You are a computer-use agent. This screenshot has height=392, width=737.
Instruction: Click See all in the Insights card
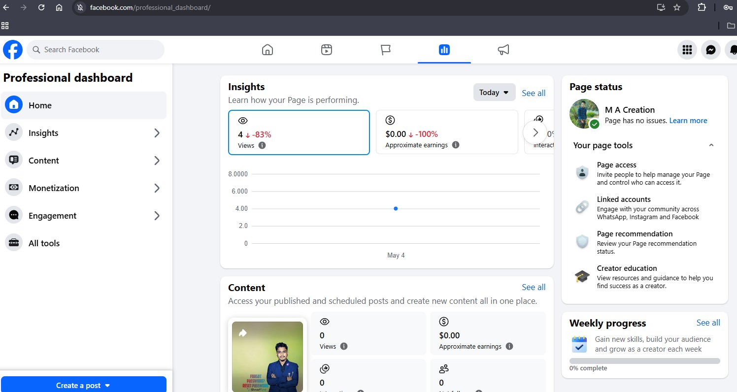pos(534,93)
